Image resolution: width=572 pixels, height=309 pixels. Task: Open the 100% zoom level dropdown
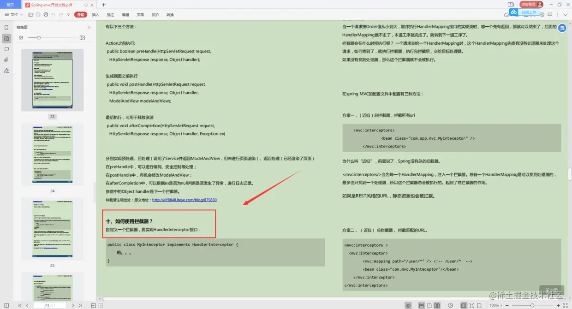click(496, 305)
